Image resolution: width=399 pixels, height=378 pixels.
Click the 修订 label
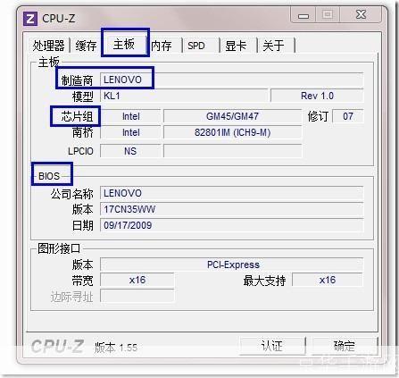318,116
